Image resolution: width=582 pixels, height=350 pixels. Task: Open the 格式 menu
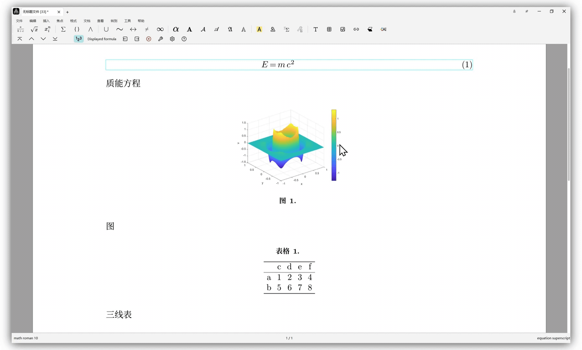pyautogui.click(x=73, y=21)
